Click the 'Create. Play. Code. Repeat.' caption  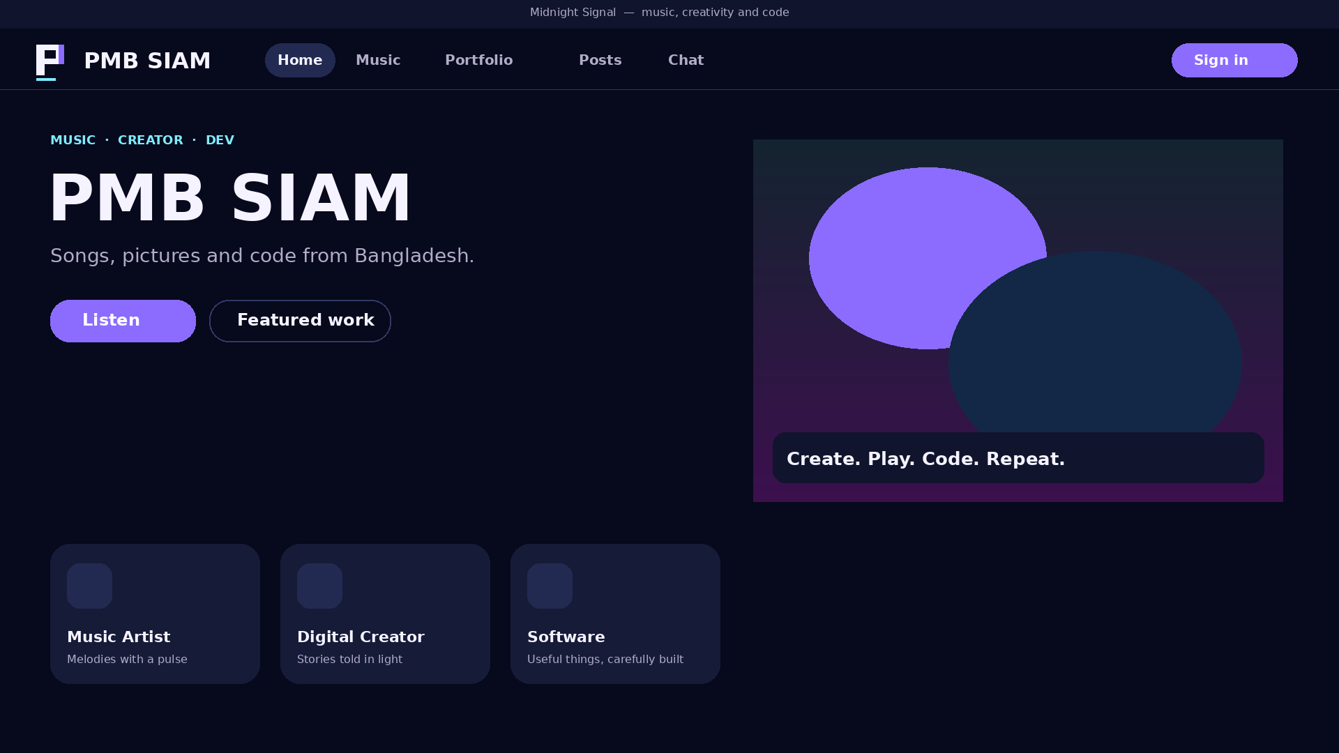point(925,459)
